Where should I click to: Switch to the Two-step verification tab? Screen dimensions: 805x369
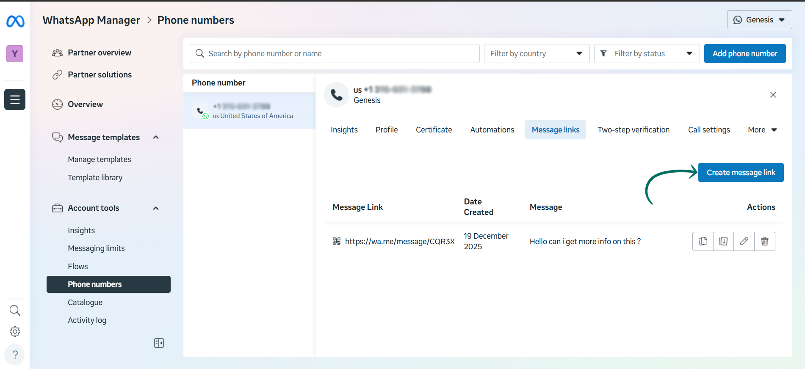click(x=633, y=130)
